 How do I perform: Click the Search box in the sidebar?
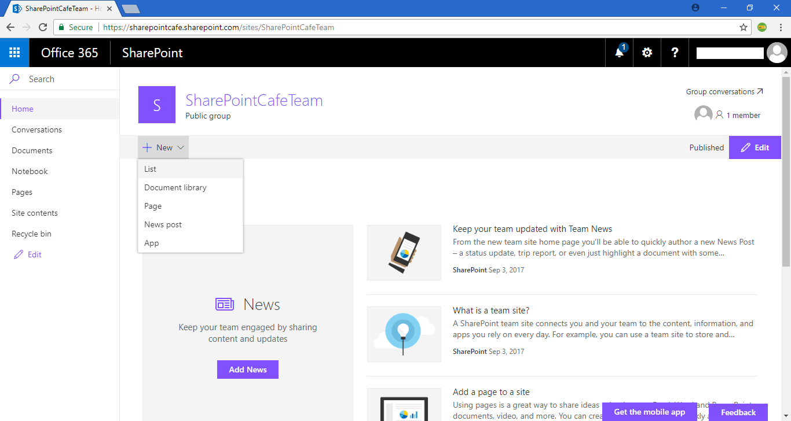pos(60,79)
